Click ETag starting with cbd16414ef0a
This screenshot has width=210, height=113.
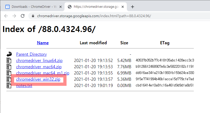[x=165, y=85]
